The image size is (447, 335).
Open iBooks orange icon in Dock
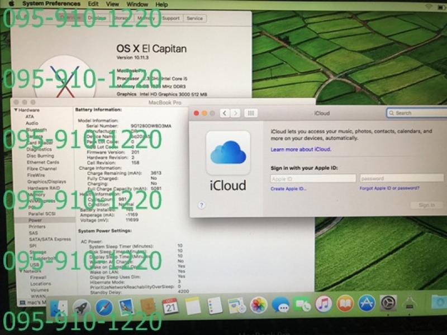pyautogui.click(x=345, y=303)
